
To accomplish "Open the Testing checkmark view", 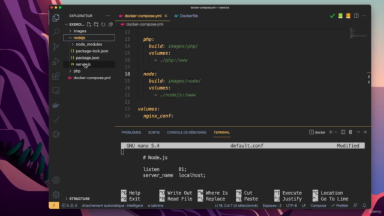I will pyautogui.click(x=56, y=119).
